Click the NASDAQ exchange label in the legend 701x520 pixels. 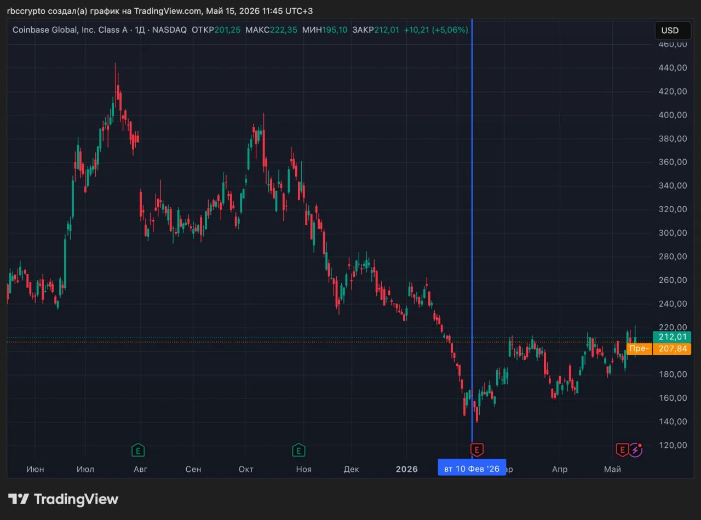pos(170,30)
